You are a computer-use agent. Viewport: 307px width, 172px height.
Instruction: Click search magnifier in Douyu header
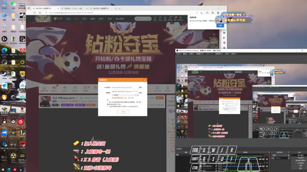click(149, 19)
